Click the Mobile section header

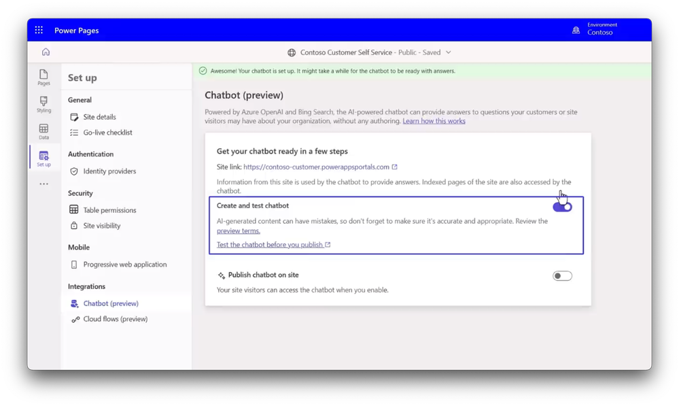point(79,248)
